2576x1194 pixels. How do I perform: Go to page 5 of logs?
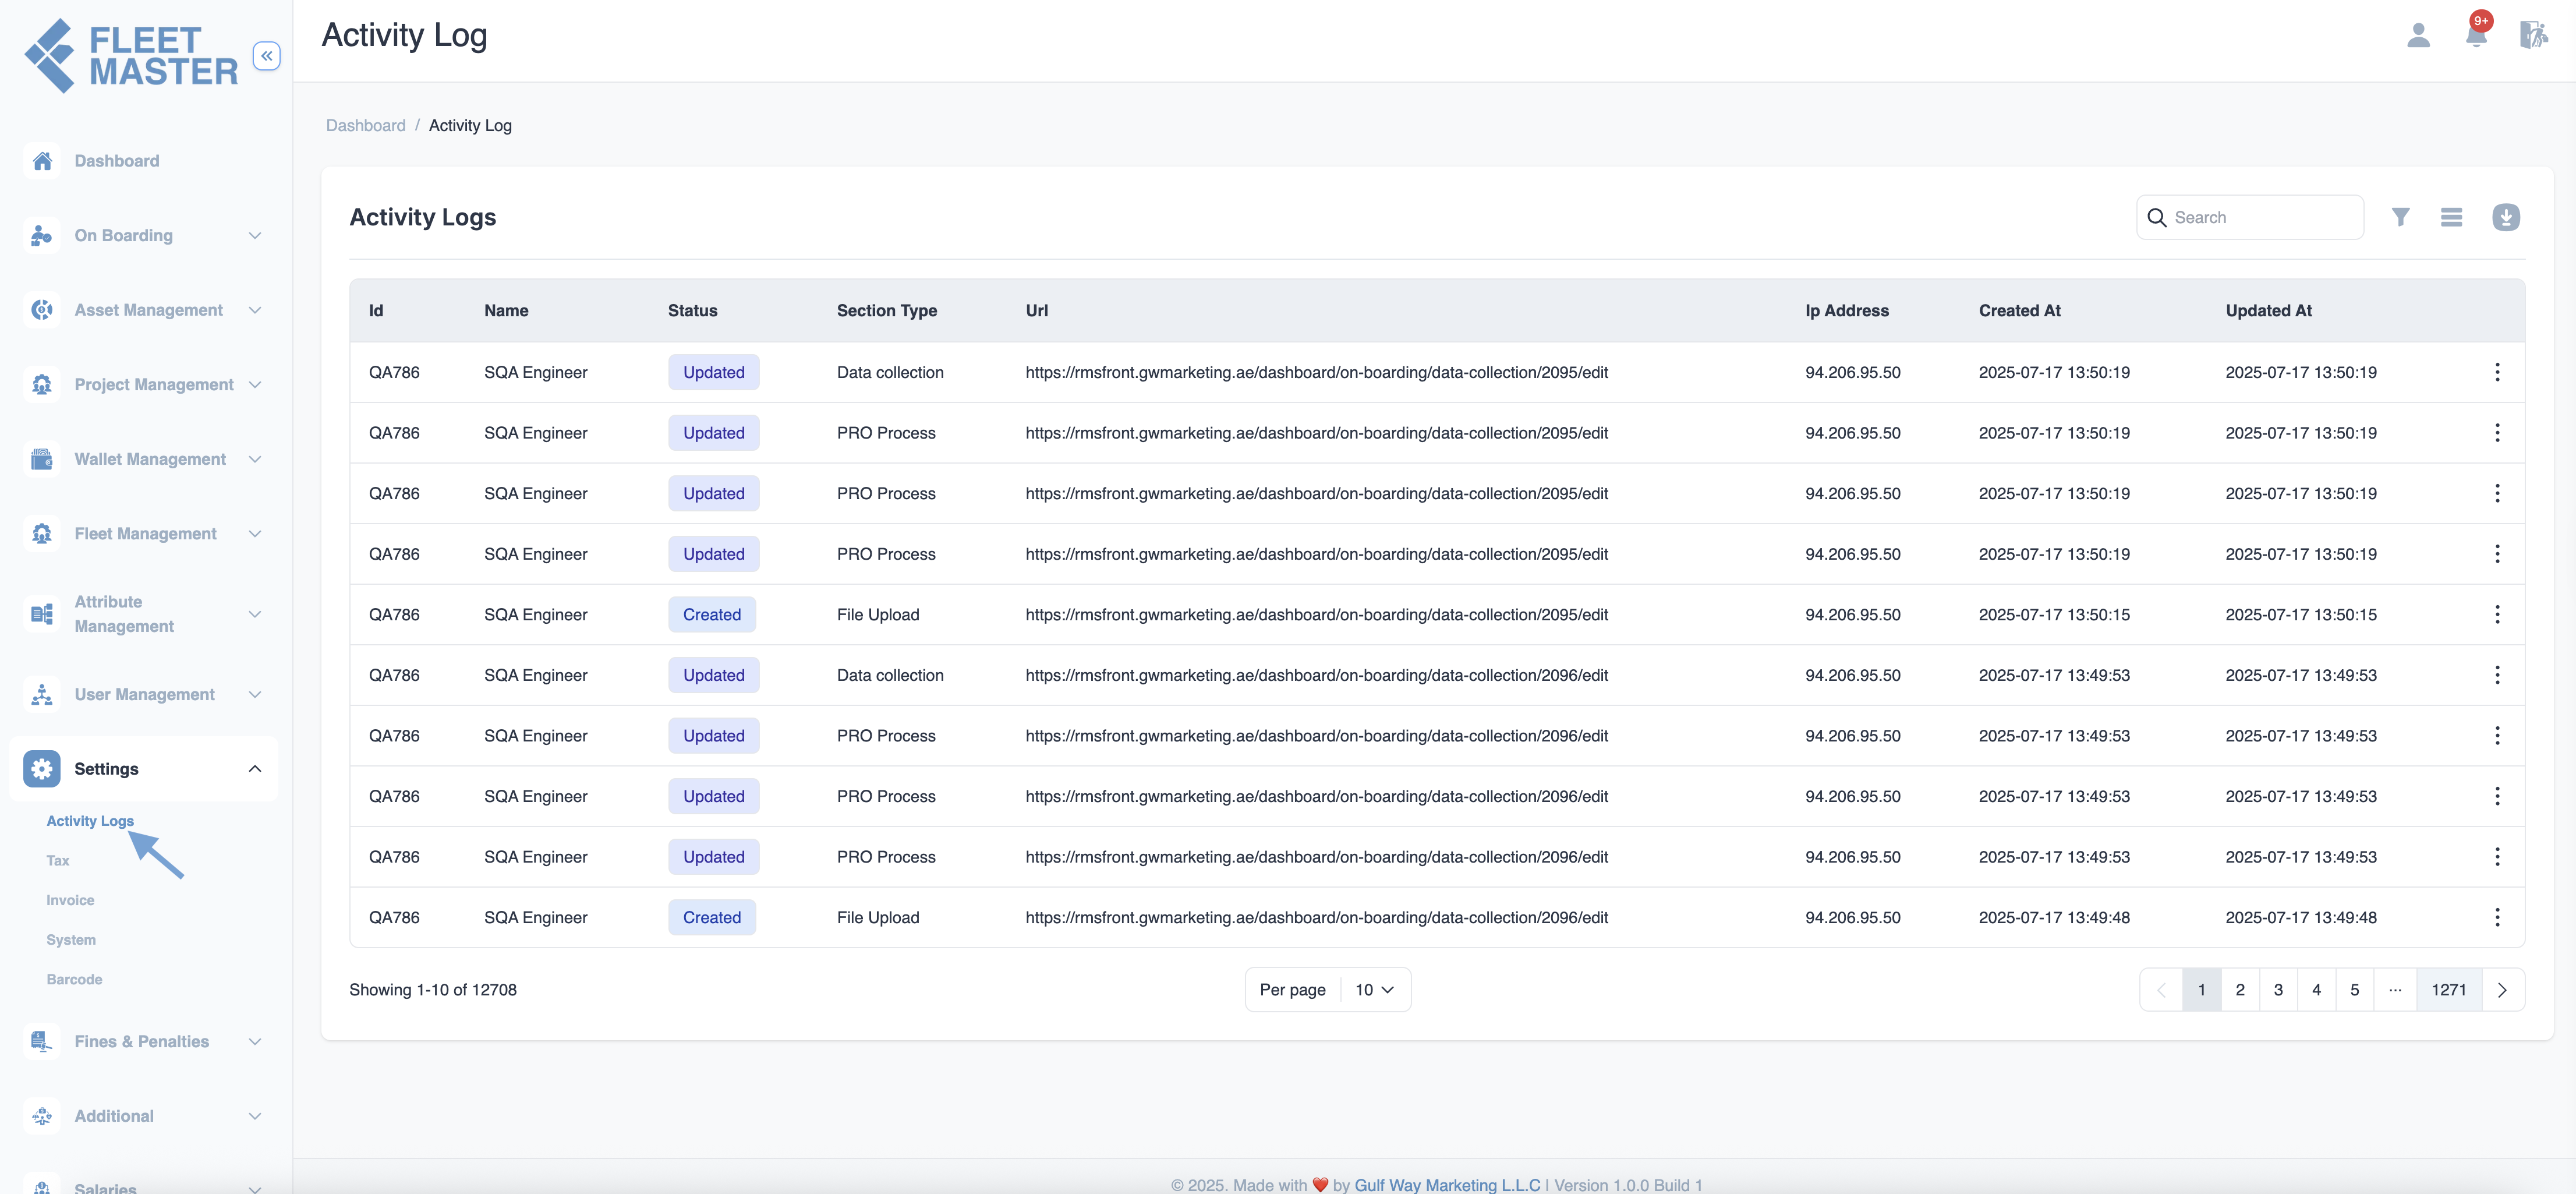2355,990
